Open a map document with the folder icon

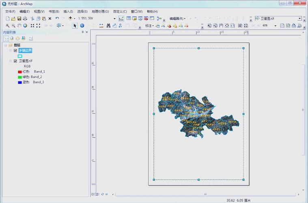[13, 18]
